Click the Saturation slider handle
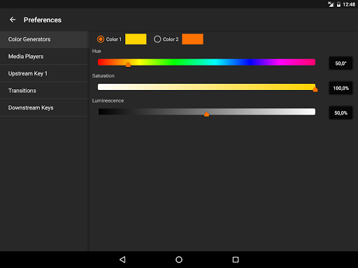The height and width of the screenshot is (268, 358). tap(315, 89)
